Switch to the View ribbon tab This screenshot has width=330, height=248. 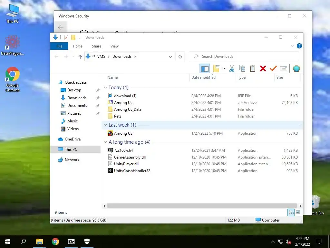114,46
